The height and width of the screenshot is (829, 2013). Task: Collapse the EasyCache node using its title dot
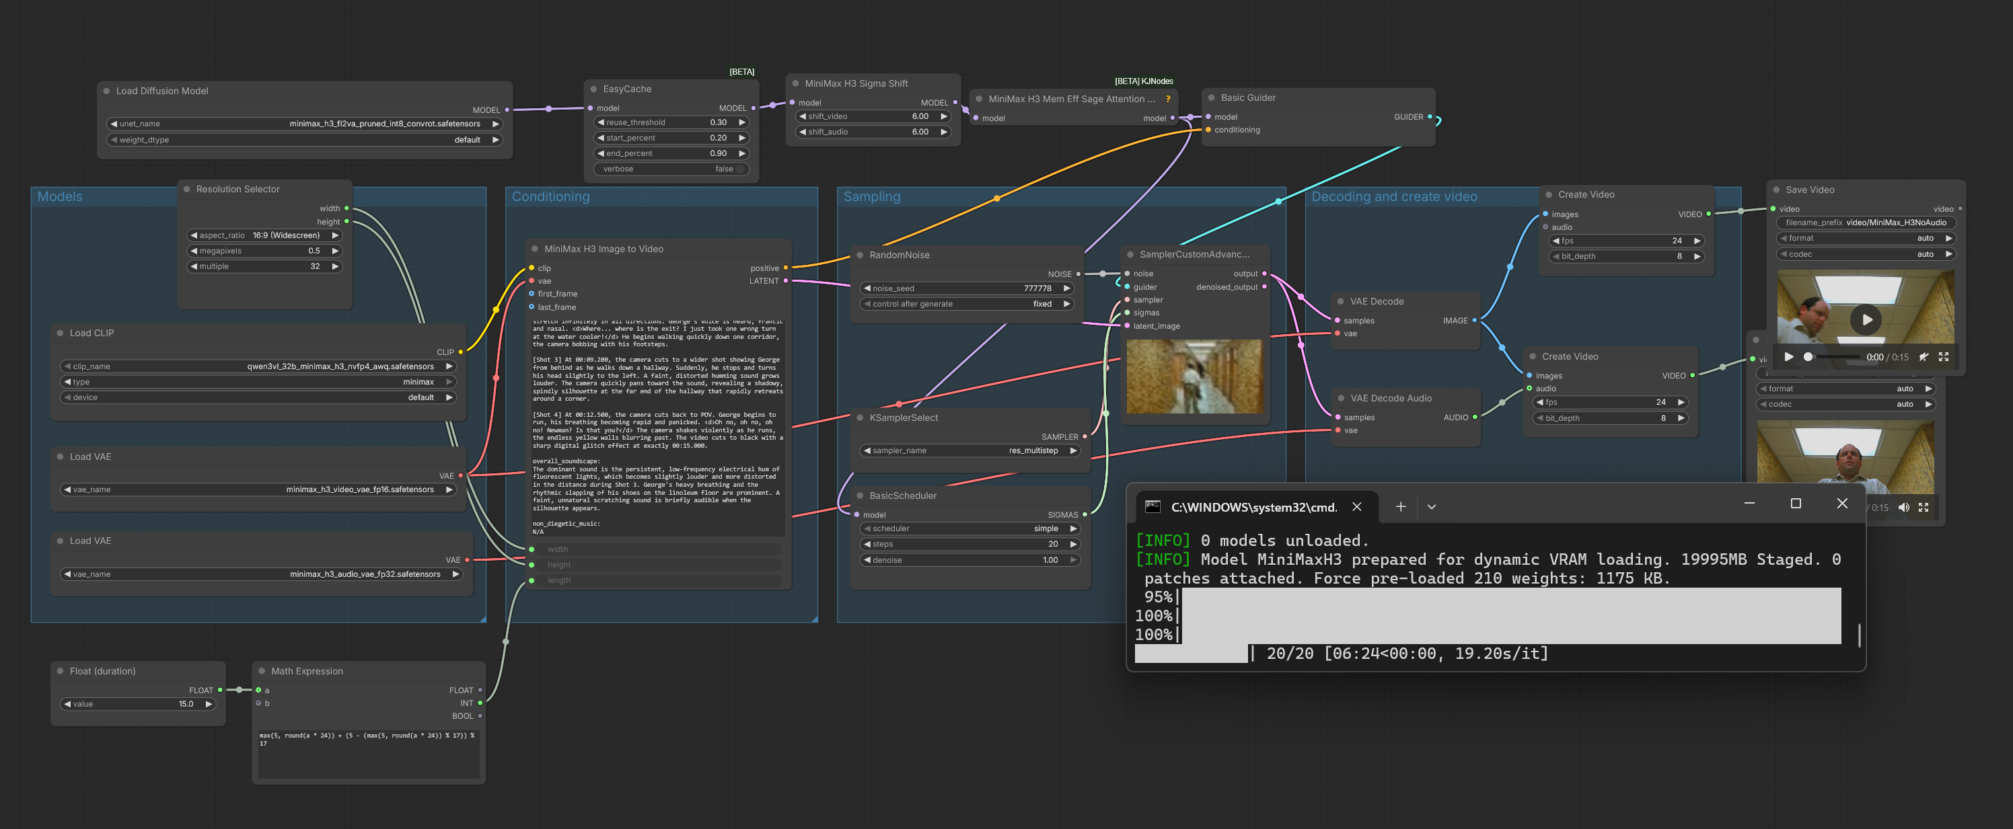point(594,90)
